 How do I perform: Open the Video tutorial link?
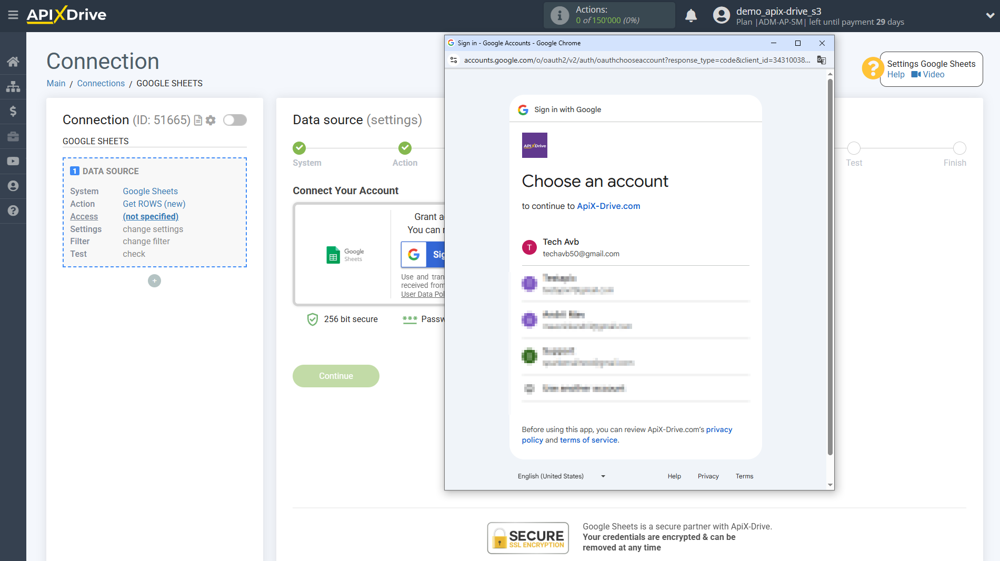coord(928,75)
